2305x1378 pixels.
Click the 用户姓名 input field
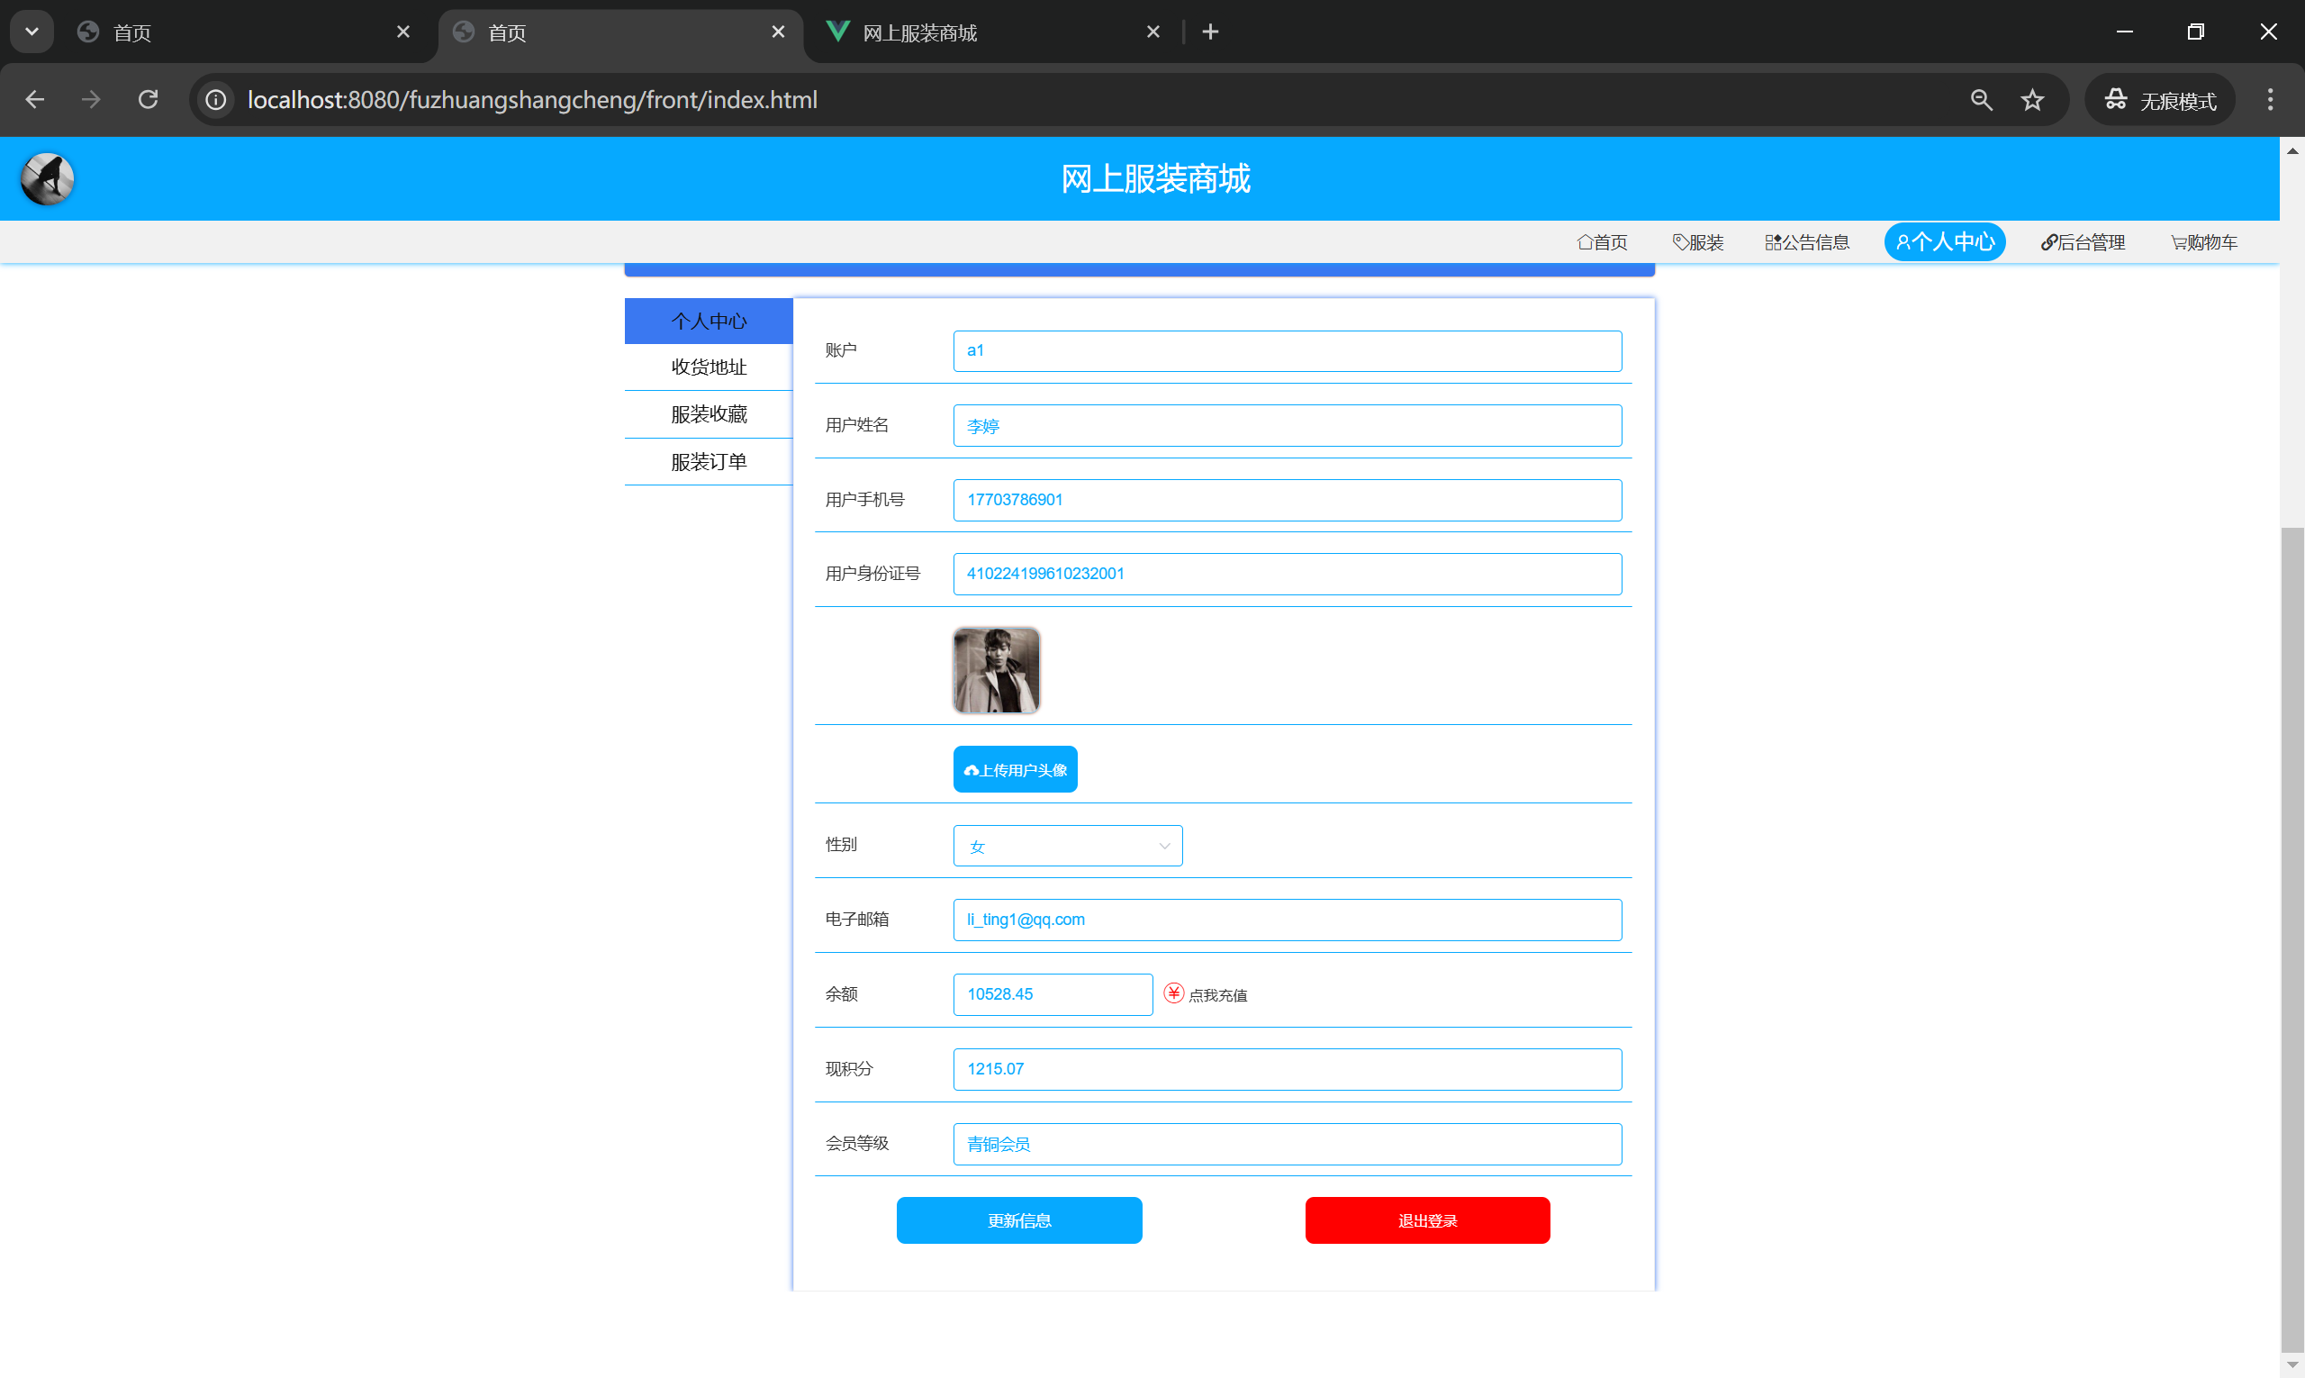coord(1288,425)
